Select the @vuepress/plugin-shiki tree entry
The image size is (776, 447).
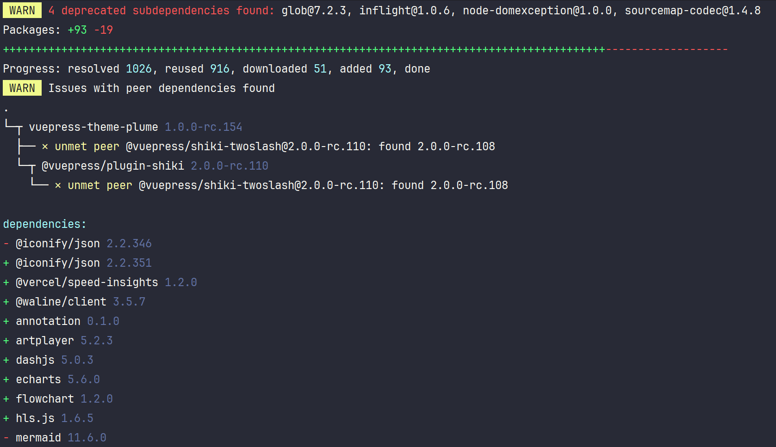pos(112,165)
